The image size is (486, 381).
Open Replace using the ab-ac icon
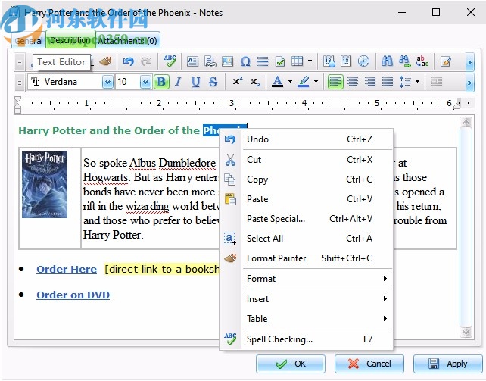coord(422,61)
